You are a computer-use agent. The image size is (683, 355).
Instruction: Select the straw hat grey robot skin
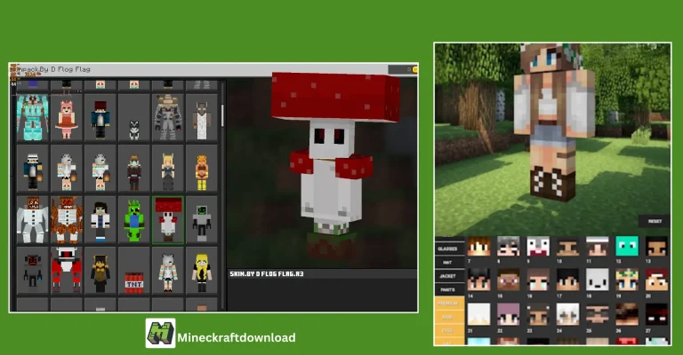(x=168, y=118)
